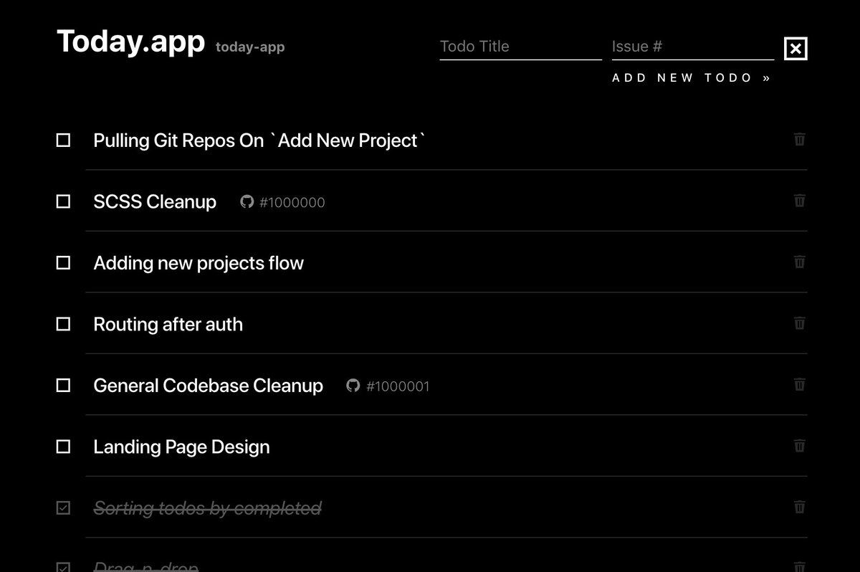Mark 'Routing after auth' as complete
The width and height of the screenshot is (860, 572).
click(64, 324)
